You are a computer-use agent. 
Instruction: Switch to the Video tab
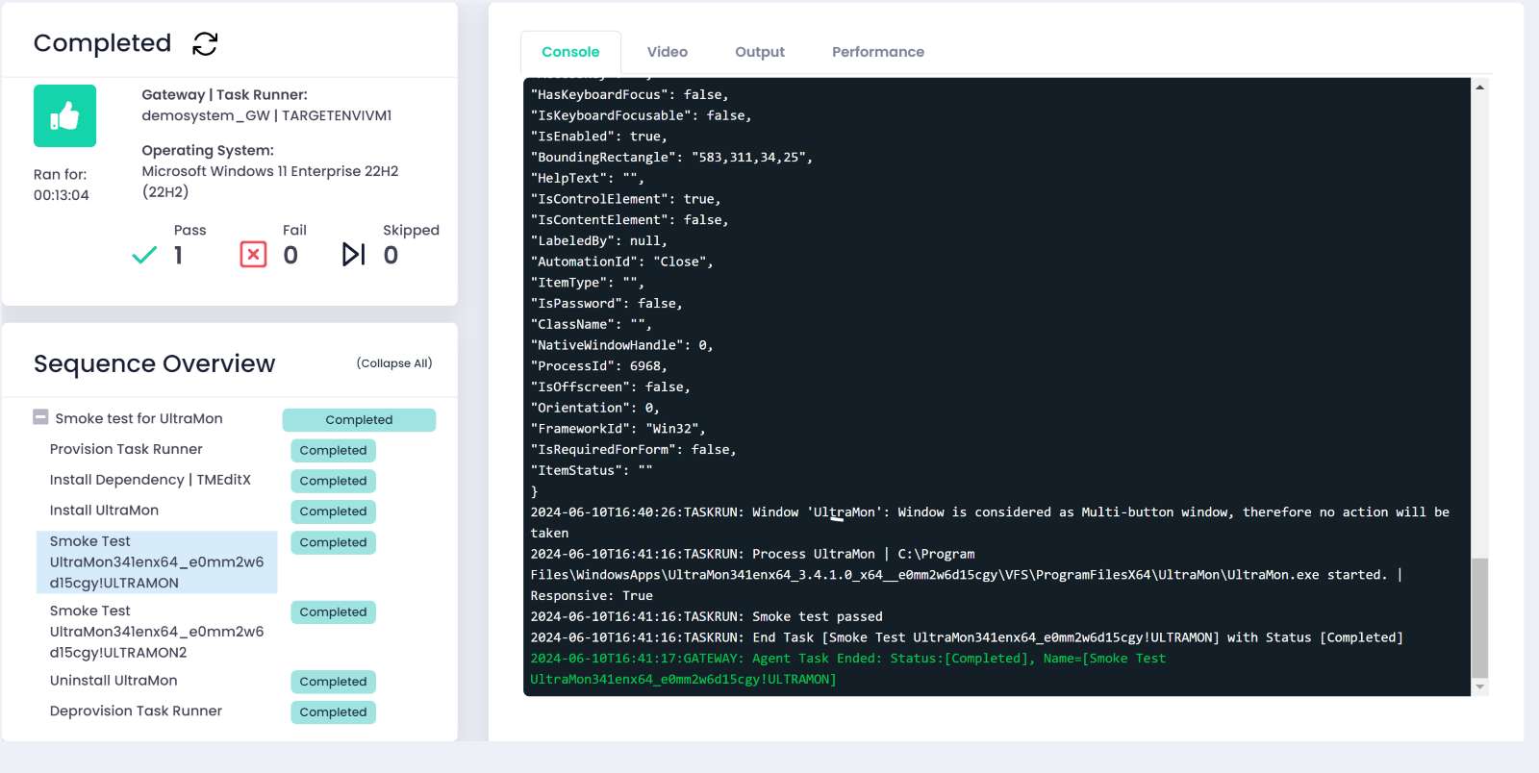[x=667, y=52]
